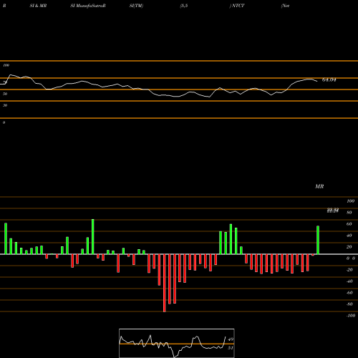
Task: Click the 30 label on the RSI axis
Action: point(5,105)
